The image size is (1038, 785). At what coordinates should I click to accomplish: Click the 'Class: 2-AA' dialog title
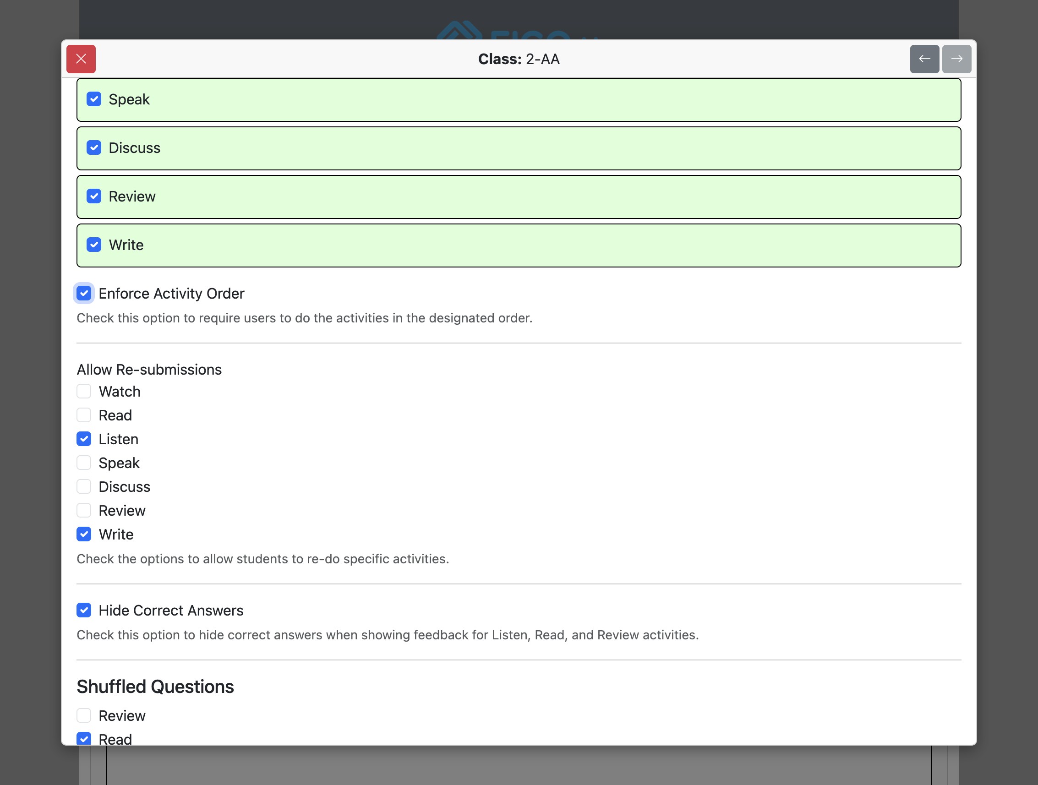pos(519,59)
